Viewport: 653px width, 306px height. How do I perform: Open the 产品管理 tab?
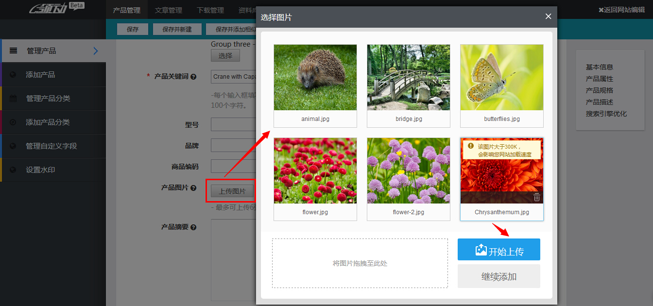126,10
